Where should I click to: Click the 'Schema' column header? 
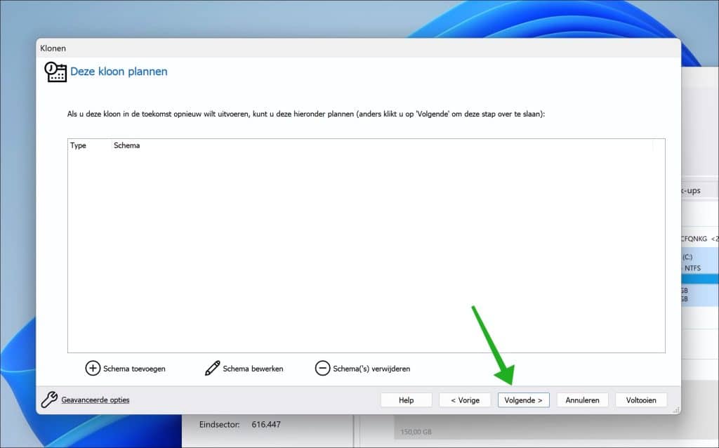pyautogui.click(x=126, y=145)
